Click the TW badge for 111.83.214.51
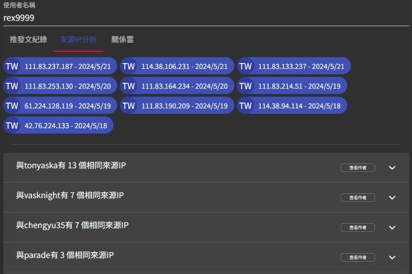This screenshot has height=274, width=412. pyautogui.click(x=246, y=86)
